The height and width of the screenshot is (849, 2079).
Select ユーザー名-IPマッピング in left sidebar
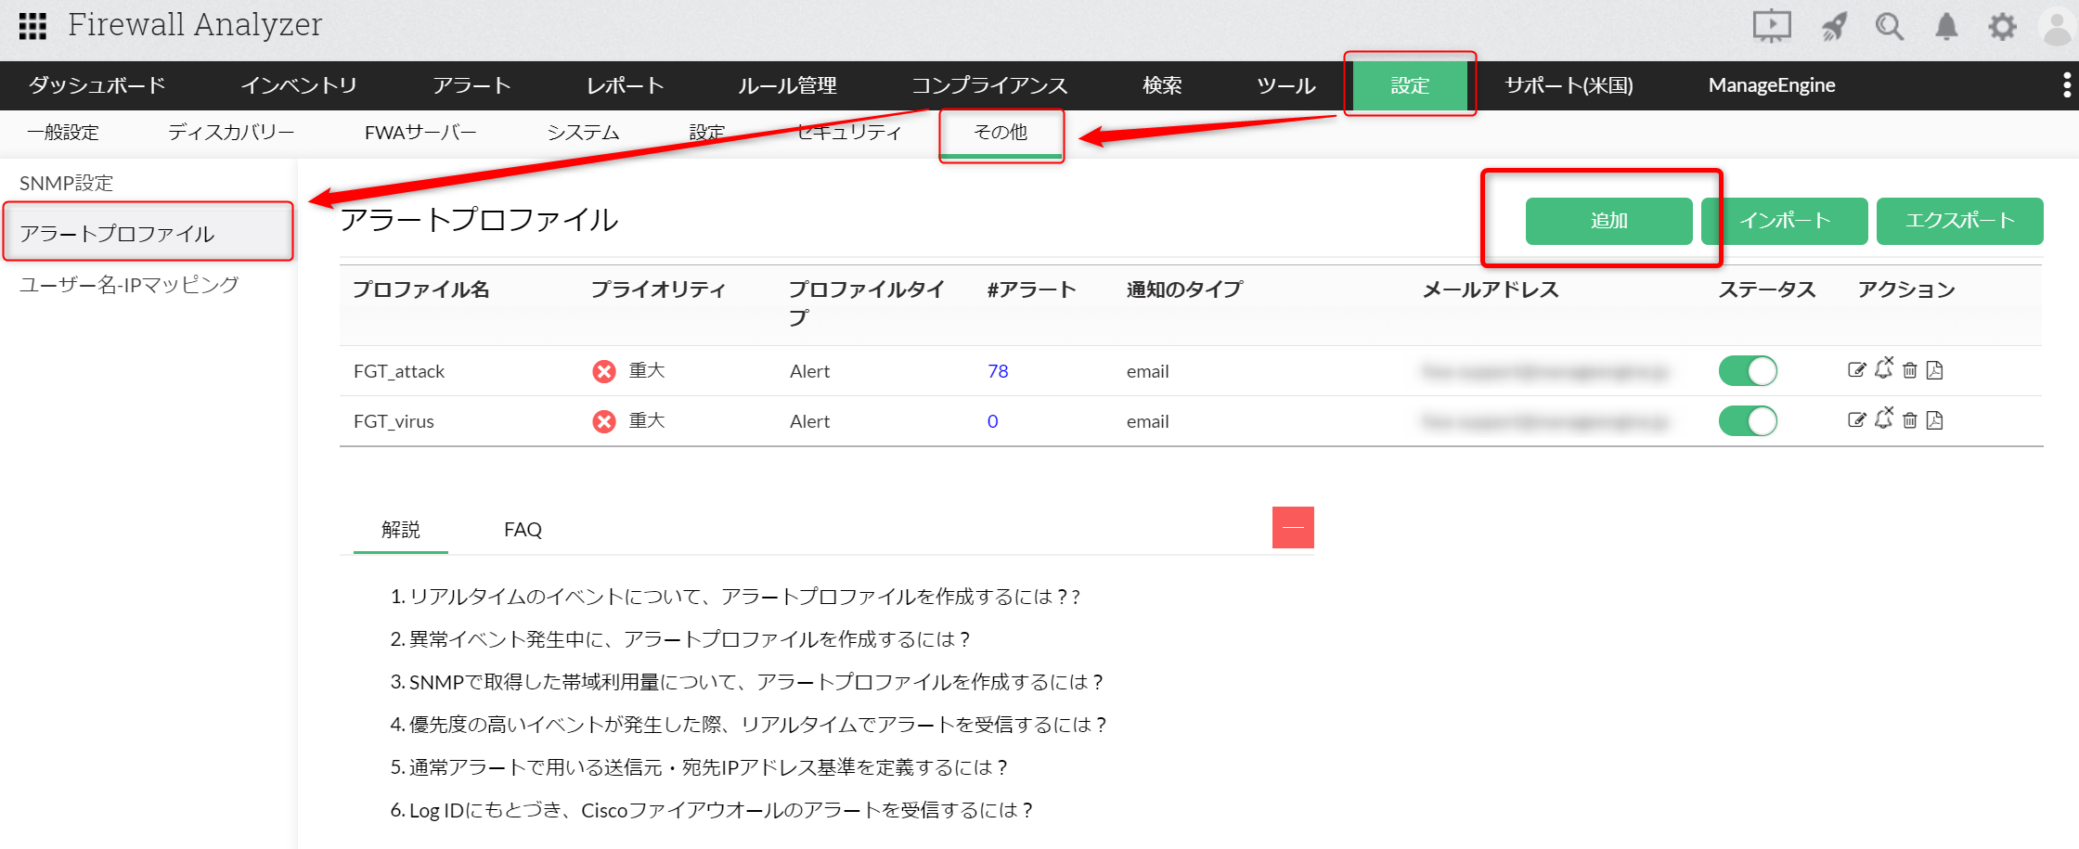[129, 285]
